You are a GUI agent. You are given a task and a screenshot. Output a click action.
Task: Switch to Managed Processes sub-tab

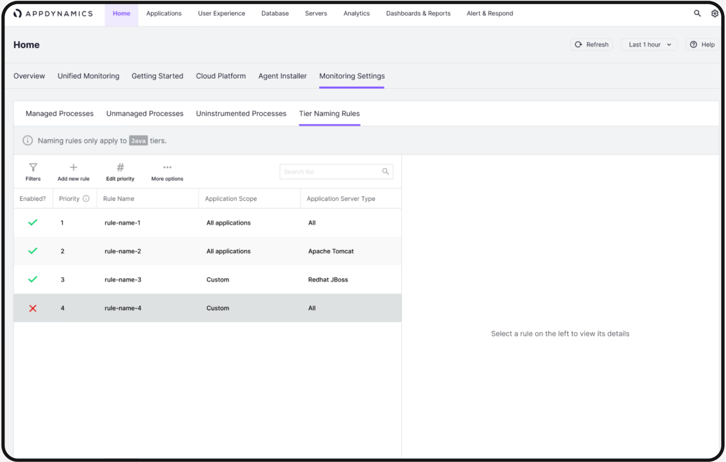point(60,114)
